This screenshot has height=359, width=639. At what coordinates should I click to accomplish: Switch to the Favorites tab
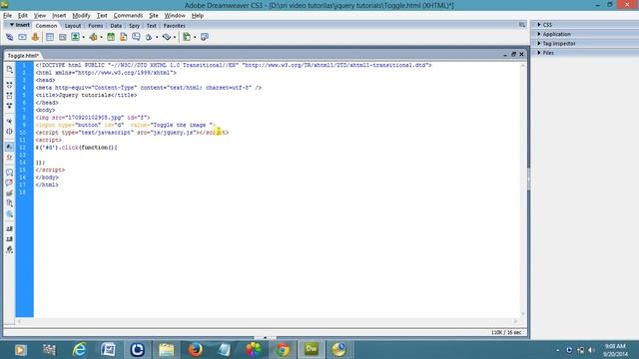(174, 26)
